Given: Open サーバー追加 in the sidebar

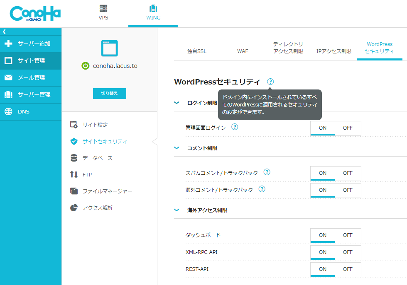Looking at the screenshot, I should 31,43.
